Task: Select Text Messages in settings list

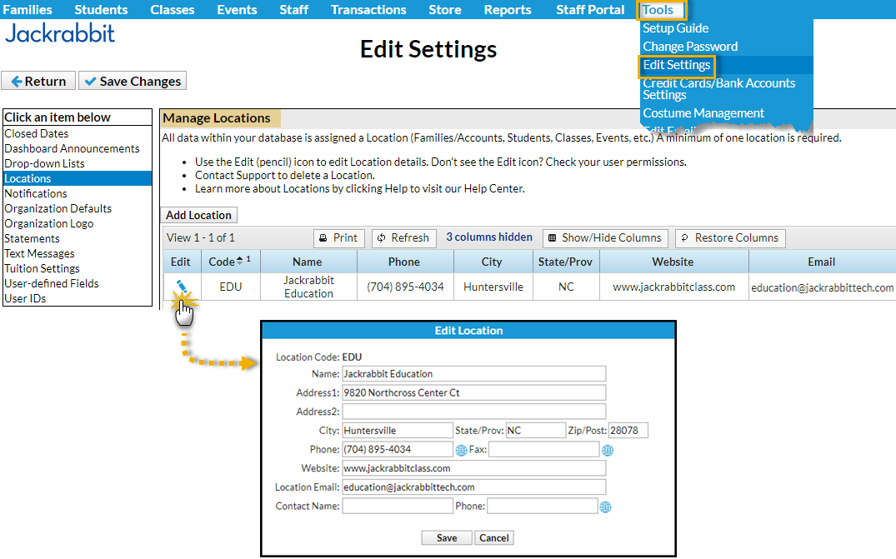Action: [78, 253]
